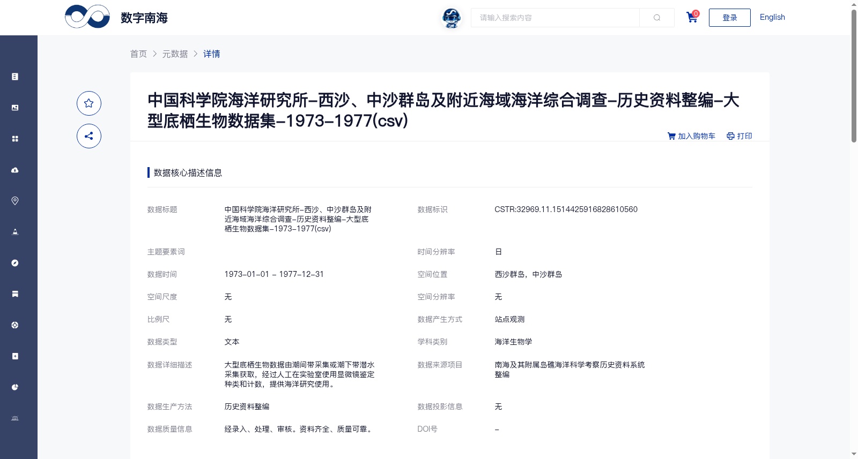Click the page vertical scrollbar thumb
Screen dimensions: 858x459
pyautogui.click(x=854, y=75)
